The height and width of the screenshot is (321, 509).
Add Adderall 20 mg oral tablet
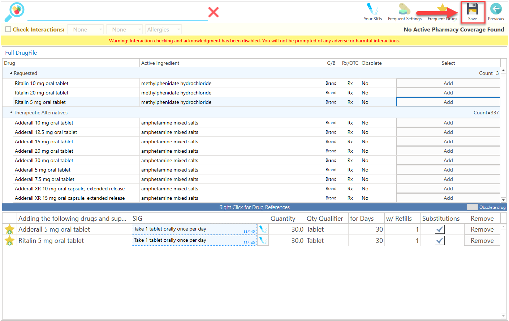(448, 151)
